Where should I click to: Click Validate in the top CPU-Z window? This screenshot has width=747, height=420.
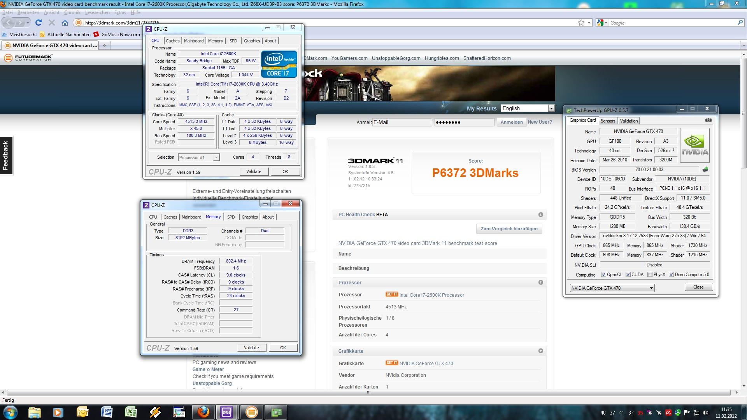[254, 171]
